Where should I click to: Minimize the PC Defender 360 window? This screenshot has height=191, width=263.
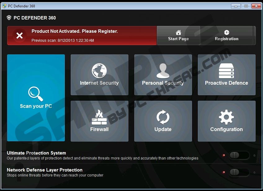click(236, 6)
